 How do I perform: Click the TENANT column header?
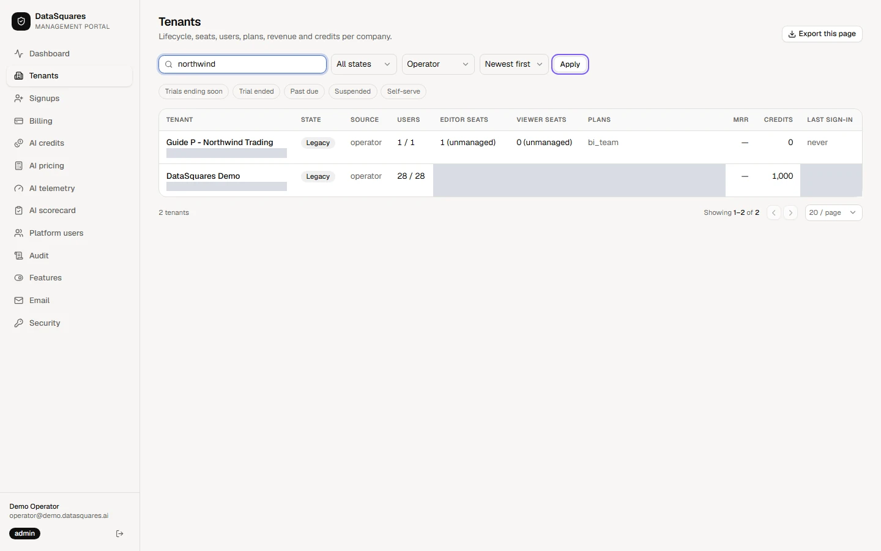click(x=180, y=120)
